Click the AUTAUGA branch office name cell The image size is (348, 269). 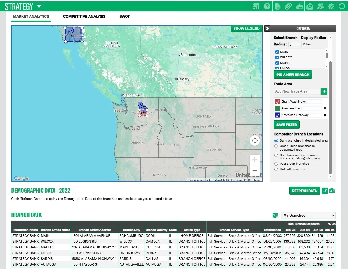pos(55,264)
